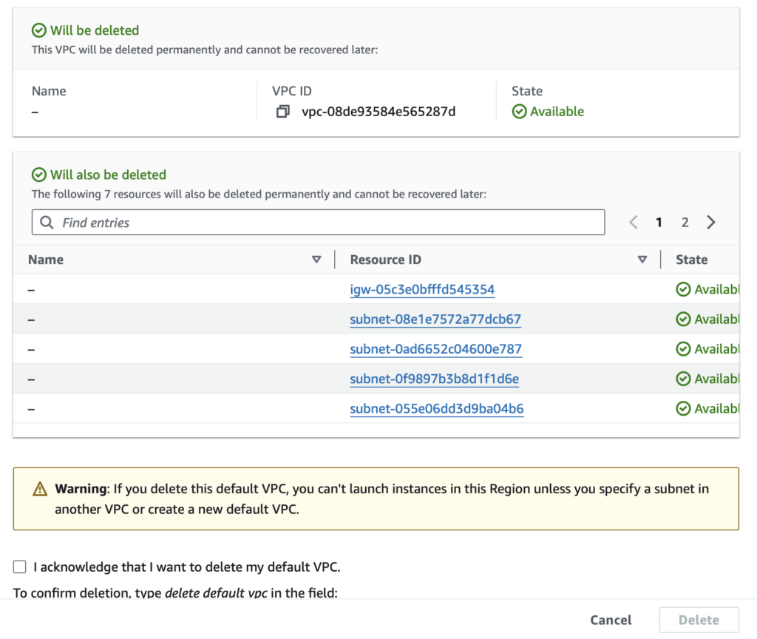757x639 pixels.
Task: Switch to page 2 of resources
Action: (x=685, y=222)
